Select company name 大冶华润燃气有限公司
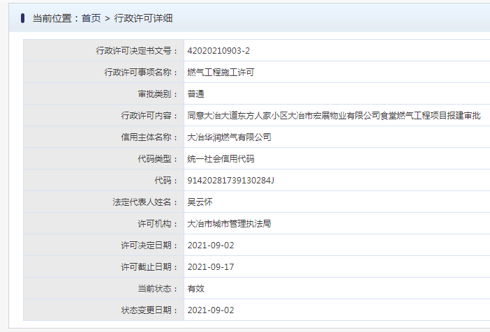The width and height of the screenshot is (490, 332). (229, 137)
